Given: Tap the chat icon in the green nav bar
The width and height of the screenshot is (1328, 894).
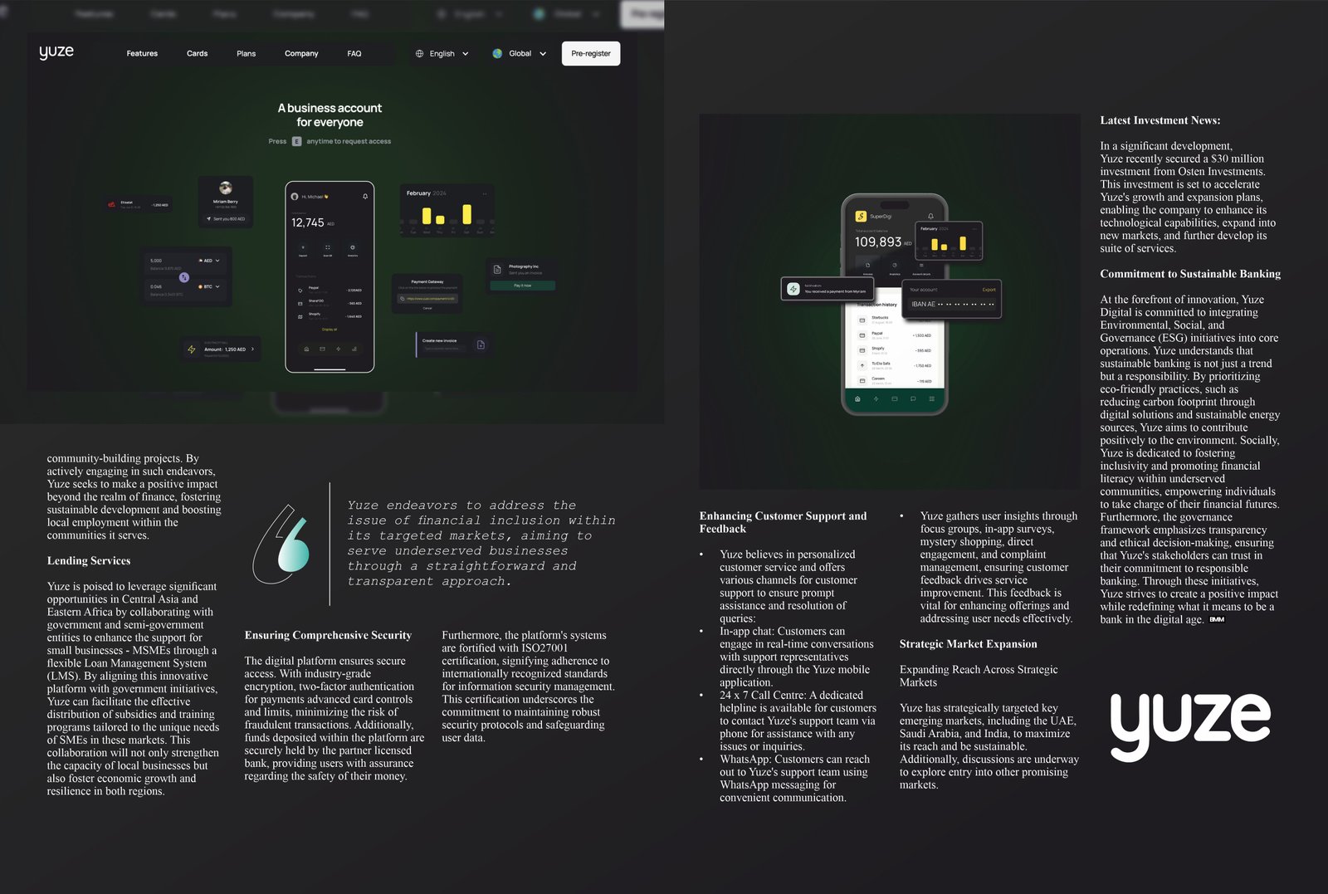Looking at the screenshot, I should [913, 398].
